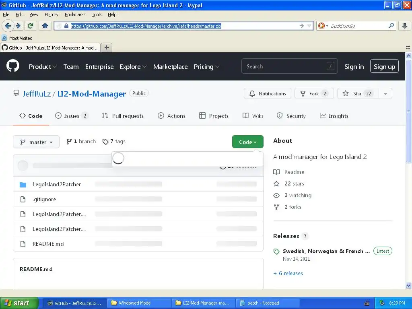Image resolution: width=412 pixels, height=309 pixels.
Task: Click the Star button
Action: pyautogui.click(x=358, y=93)
